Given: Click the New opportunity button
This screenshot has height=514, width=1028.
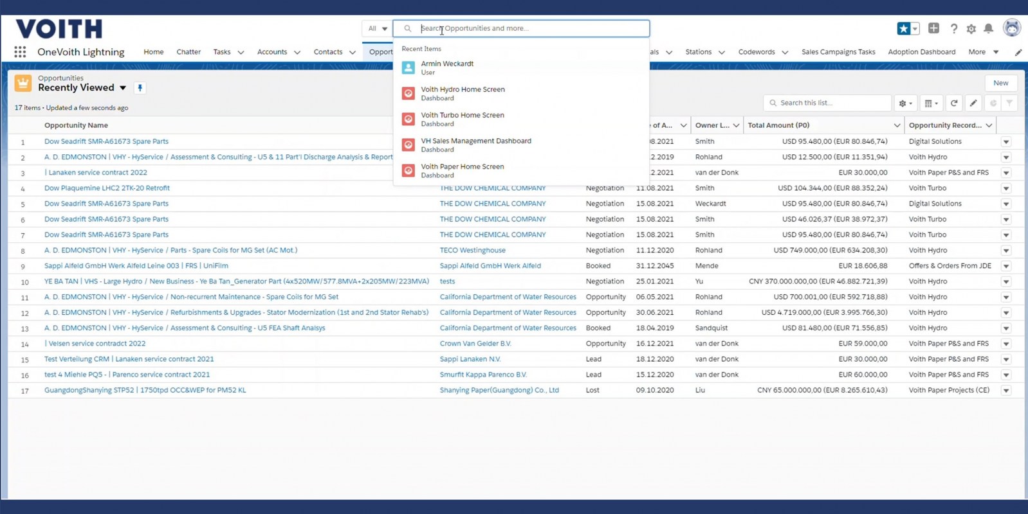Looking at the screenshot, I should (x=1000, y=83).
